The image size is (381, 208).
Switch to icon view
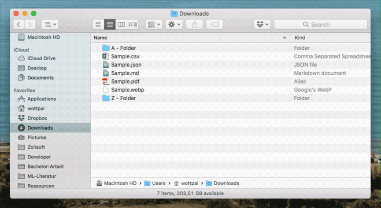click(98, 25)
